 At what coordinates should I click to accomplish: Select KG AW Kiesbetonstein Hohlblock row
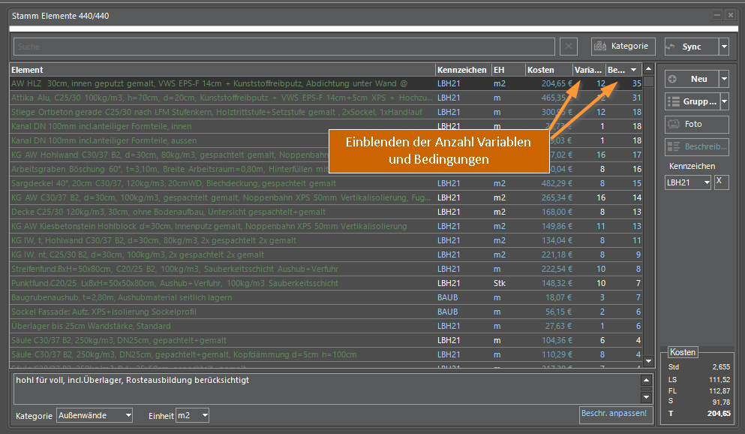point(326,226)
